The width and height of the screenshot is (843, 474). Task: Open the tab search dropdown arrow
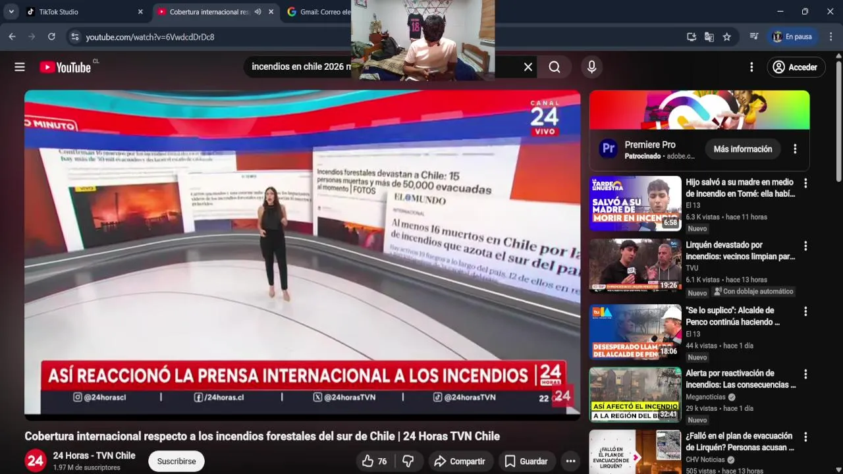click(x=11, y=12)
